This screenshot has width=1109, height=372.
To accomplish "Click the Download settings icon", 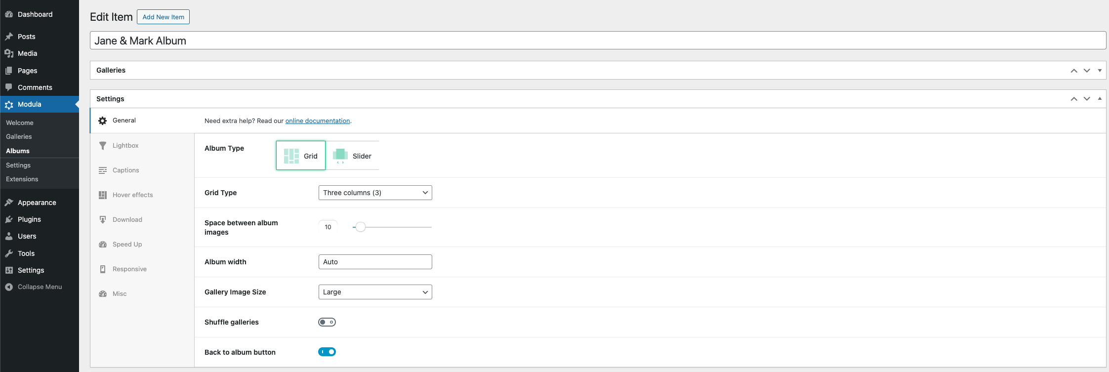I will pyautogui.click(x=103, y=220).
